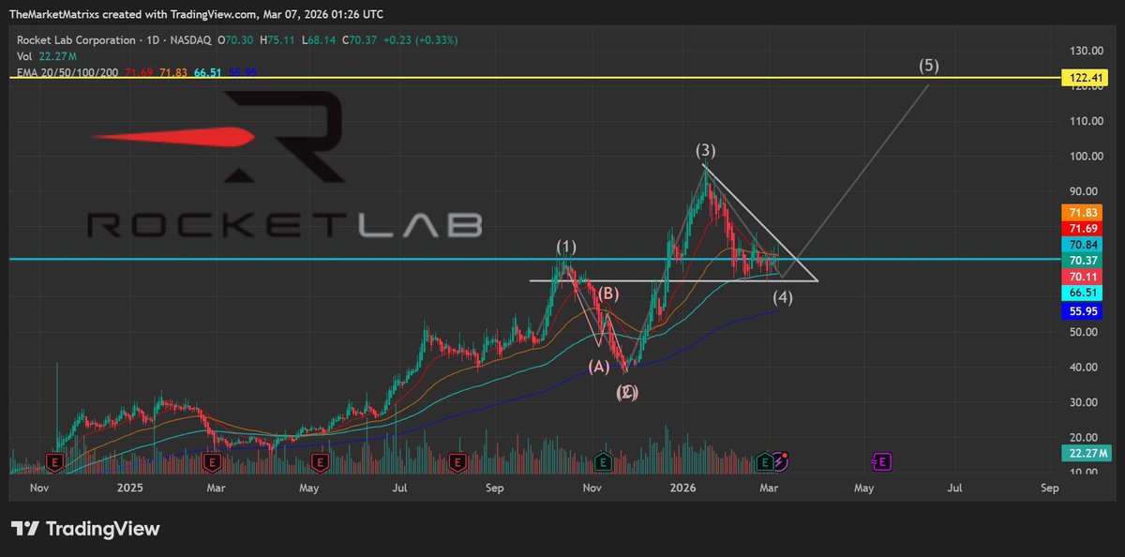Select the wave (1) label on the chart
Viewport: 1125px width, 557px height.
[566, 247]
